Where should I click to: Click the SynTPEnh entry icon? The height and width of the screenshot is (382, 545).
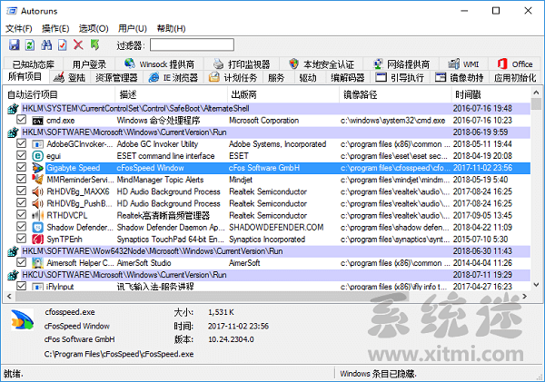point(37,240)
